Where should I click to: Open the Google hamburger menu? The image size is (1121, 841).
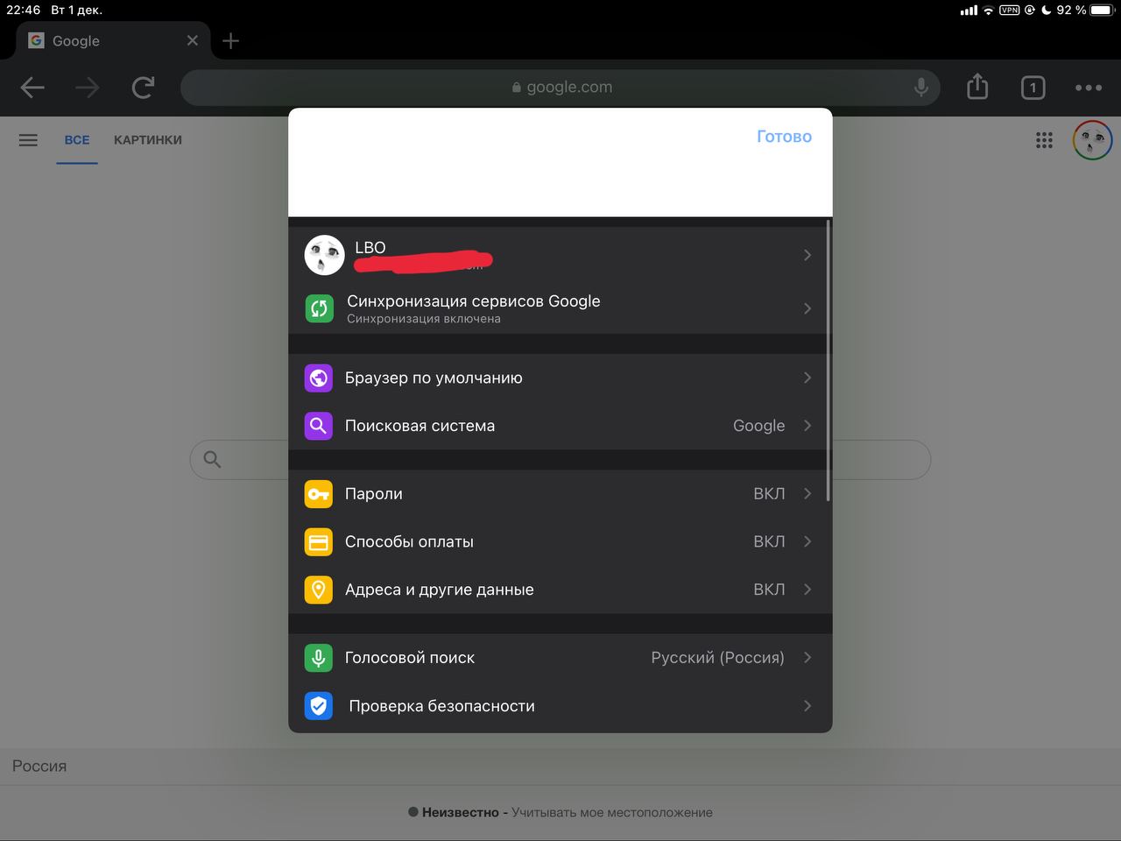(28, 140)
